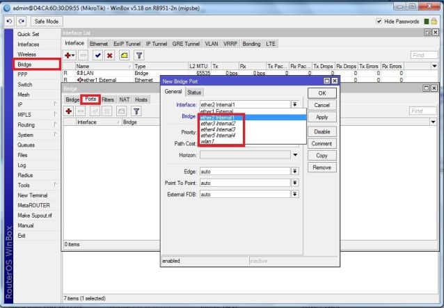Click the yellow padlock icon top right
Screen dimensions: 444x308
[x=434, y=22]
